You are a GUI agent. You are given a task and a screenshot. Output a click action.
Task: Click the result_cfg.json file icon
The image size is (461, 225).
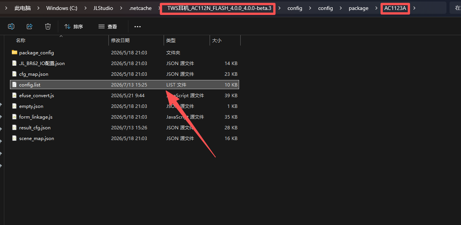[15, 127]
